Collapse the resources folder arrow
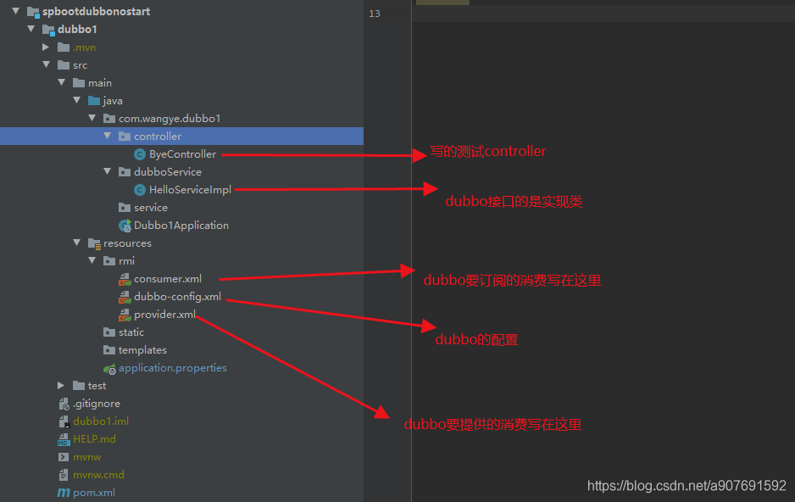795x502 pixels. pyautogui.click(x=76, y=243)
